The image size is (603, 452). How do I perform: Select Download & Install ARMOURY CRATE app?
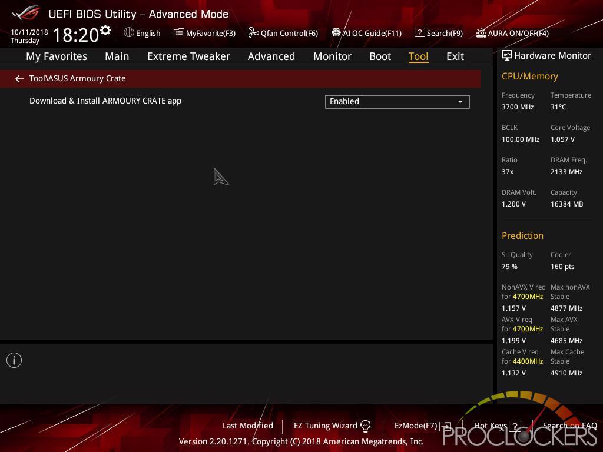[105, 101]
